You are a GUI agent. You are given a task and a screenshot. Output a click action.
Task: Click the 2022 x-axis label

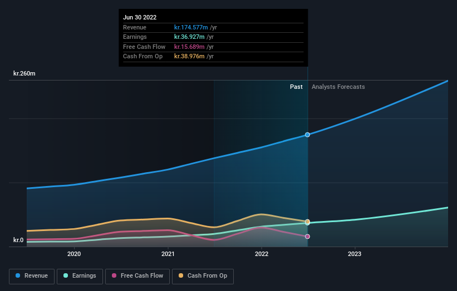262,254
